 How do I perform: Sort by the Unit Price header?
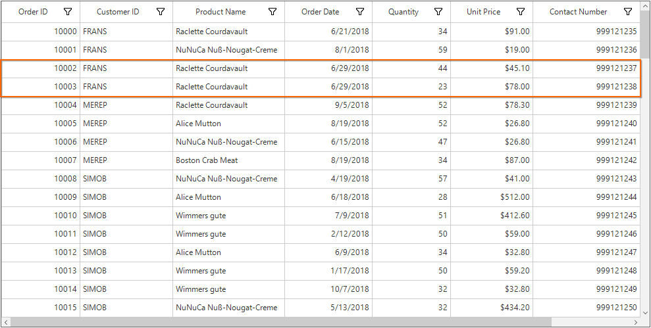click(x=483, y=12)
